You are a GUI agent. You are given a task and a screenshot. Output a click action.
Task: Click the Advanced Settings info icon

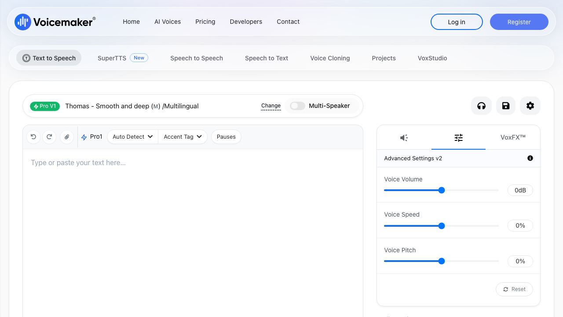[530, 158]
